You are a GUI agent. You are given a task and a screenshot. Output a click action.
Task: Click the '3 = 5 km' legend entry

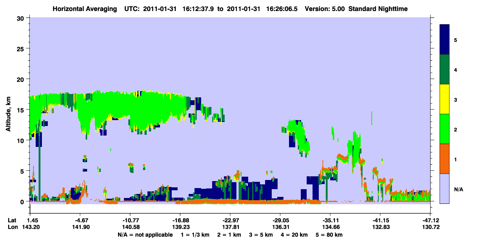pyautogui.click(x=261, y=235)
